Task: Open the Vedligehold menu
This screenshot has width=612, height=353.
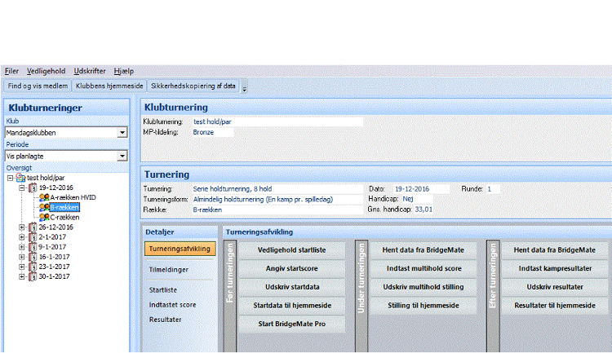Action: click(x=47, y=71)
